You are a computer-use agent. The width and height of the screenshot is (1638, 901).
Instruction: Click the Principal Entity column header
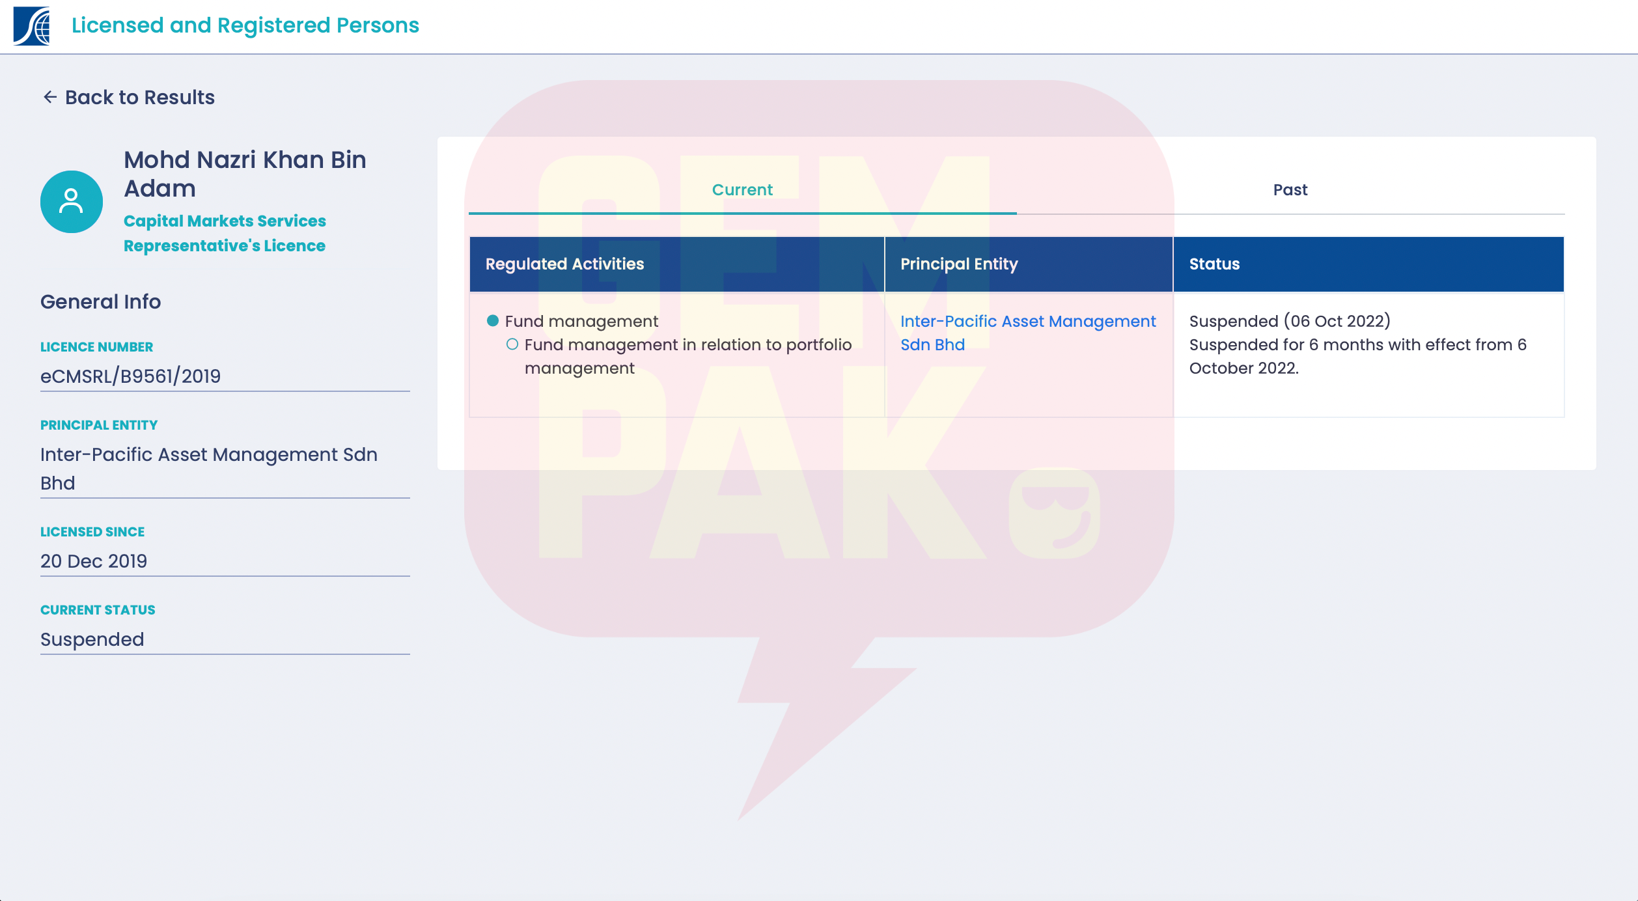coord(1029,264)
